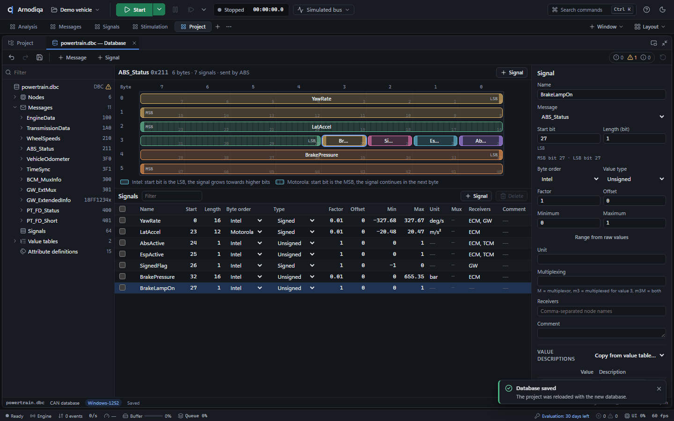
Task: Close the powertrain.dbc database tab
Action: point(134,43)
